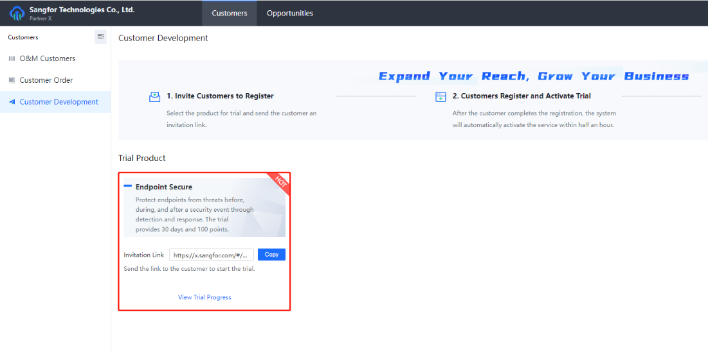Click the Invite Customers envelope step icon

(154, 97)
